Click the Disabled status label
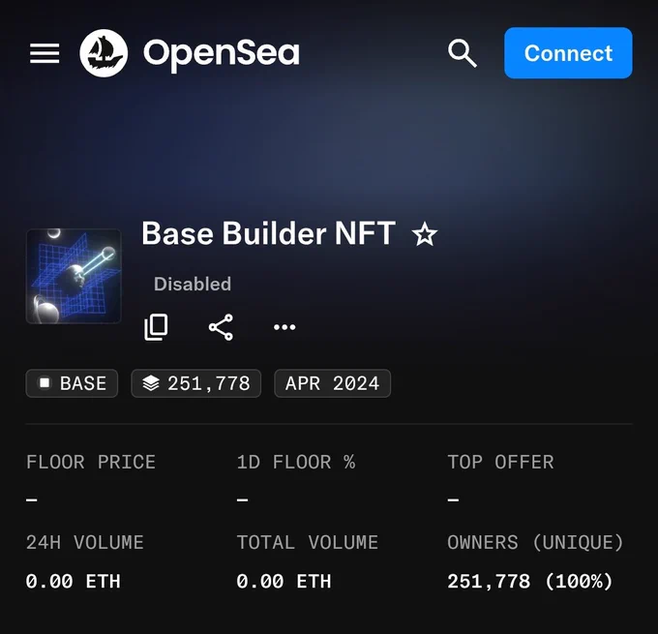The width and height of the screenshot is (658, 634). coord(193,285)
